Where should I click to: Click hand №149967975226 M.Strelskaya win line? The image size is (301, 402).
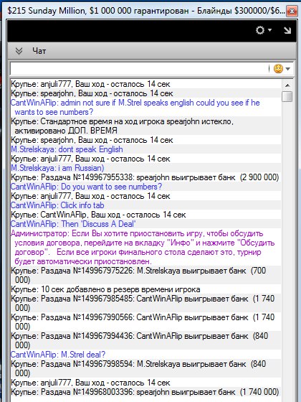[x=138, y=275]
